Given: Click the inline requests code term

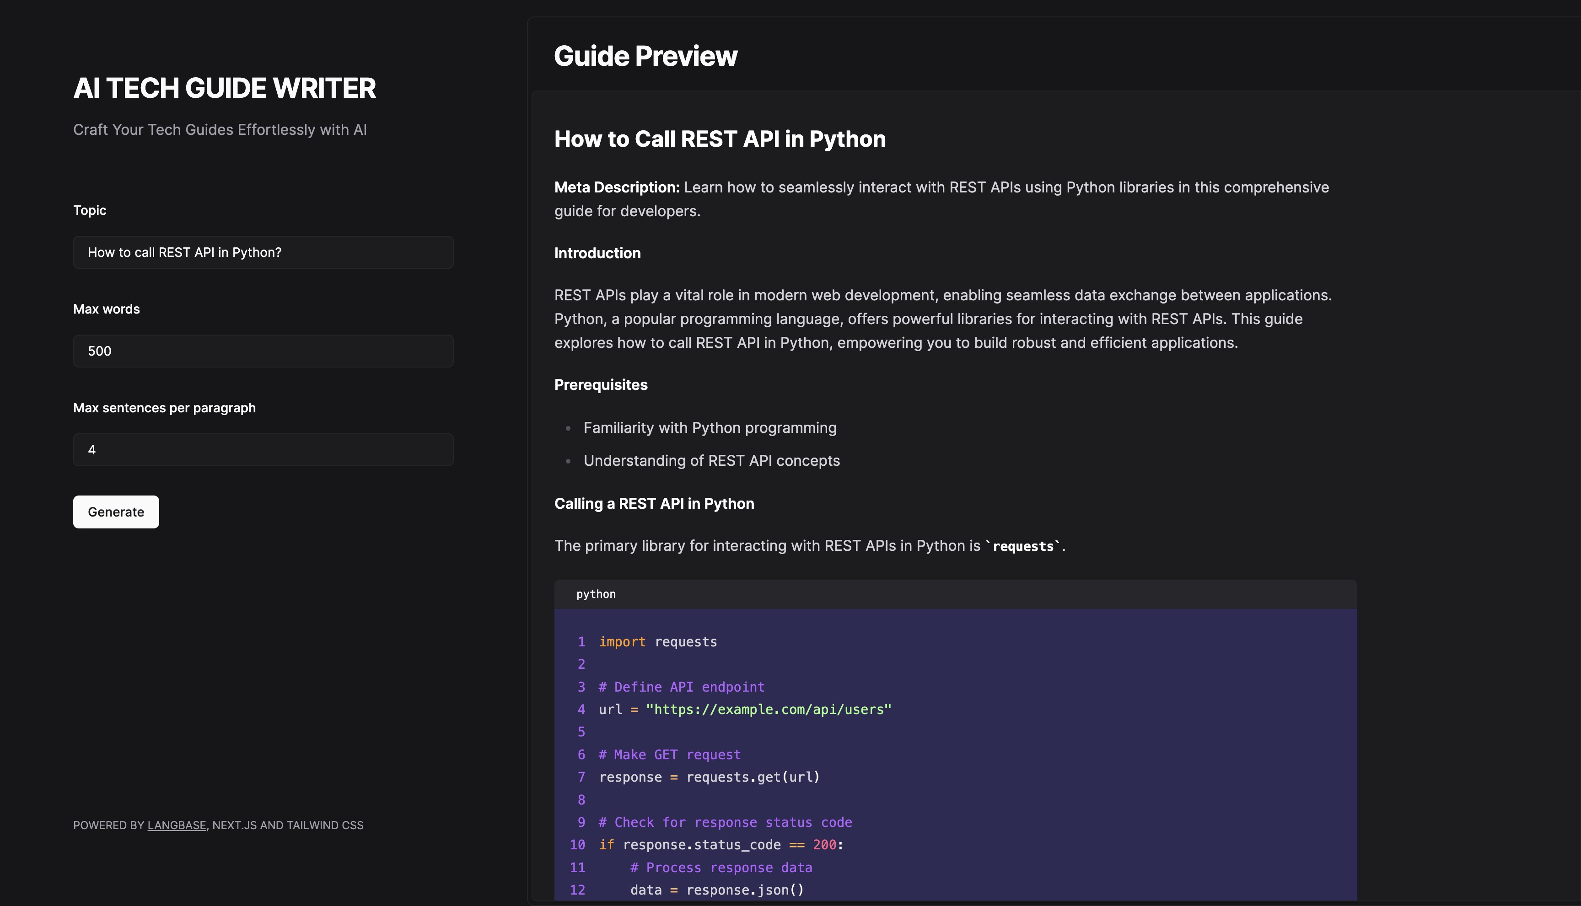Looking at the screenshot, I should click(x=1022, y=546).
